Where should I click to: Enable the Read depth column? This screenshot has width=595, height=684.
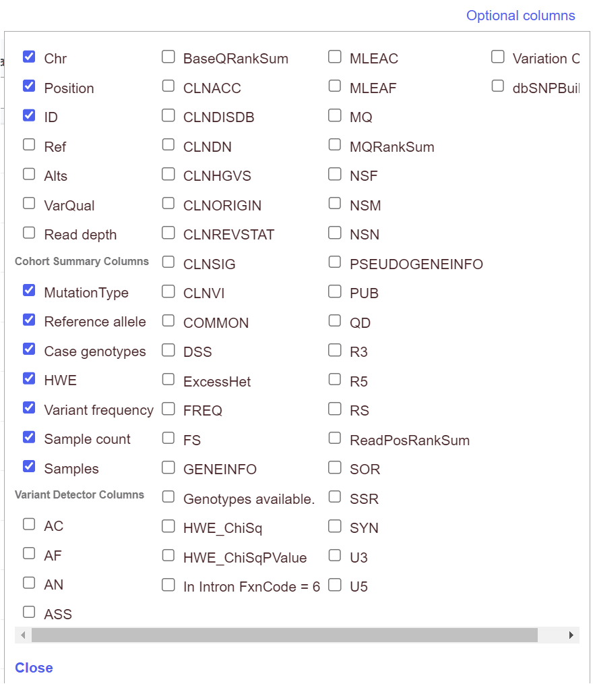pos(29,233)
